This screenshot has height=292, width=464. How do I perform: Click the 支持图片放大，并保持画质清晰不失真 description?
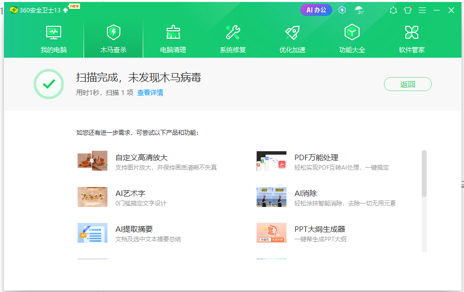click(x=166, y=168)
